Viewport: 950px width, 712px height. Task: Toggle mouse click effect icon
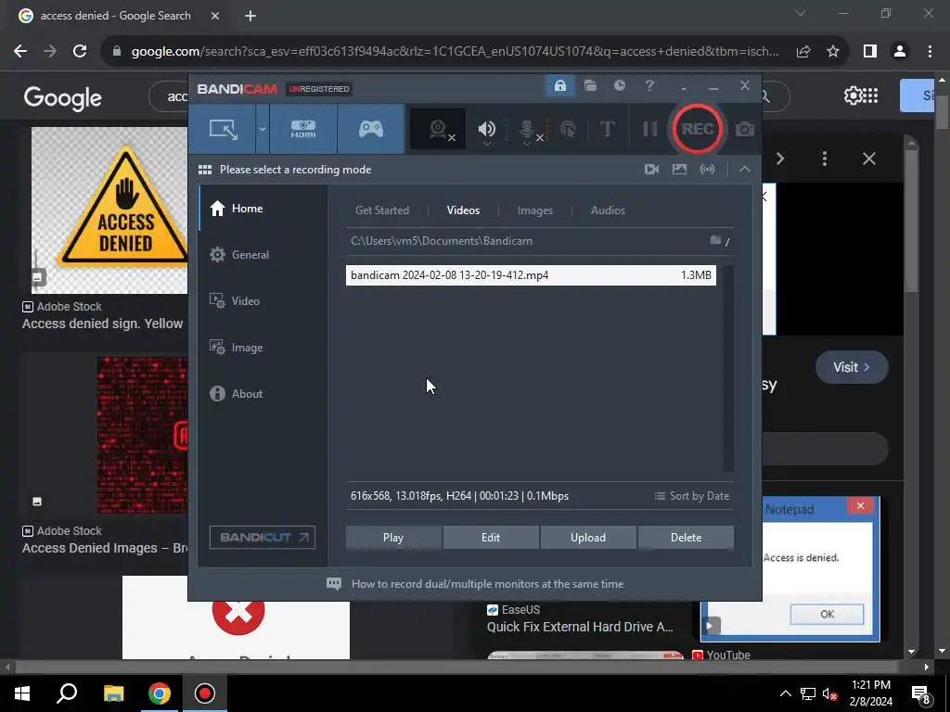pyautogui.click(x=568, y=129)
